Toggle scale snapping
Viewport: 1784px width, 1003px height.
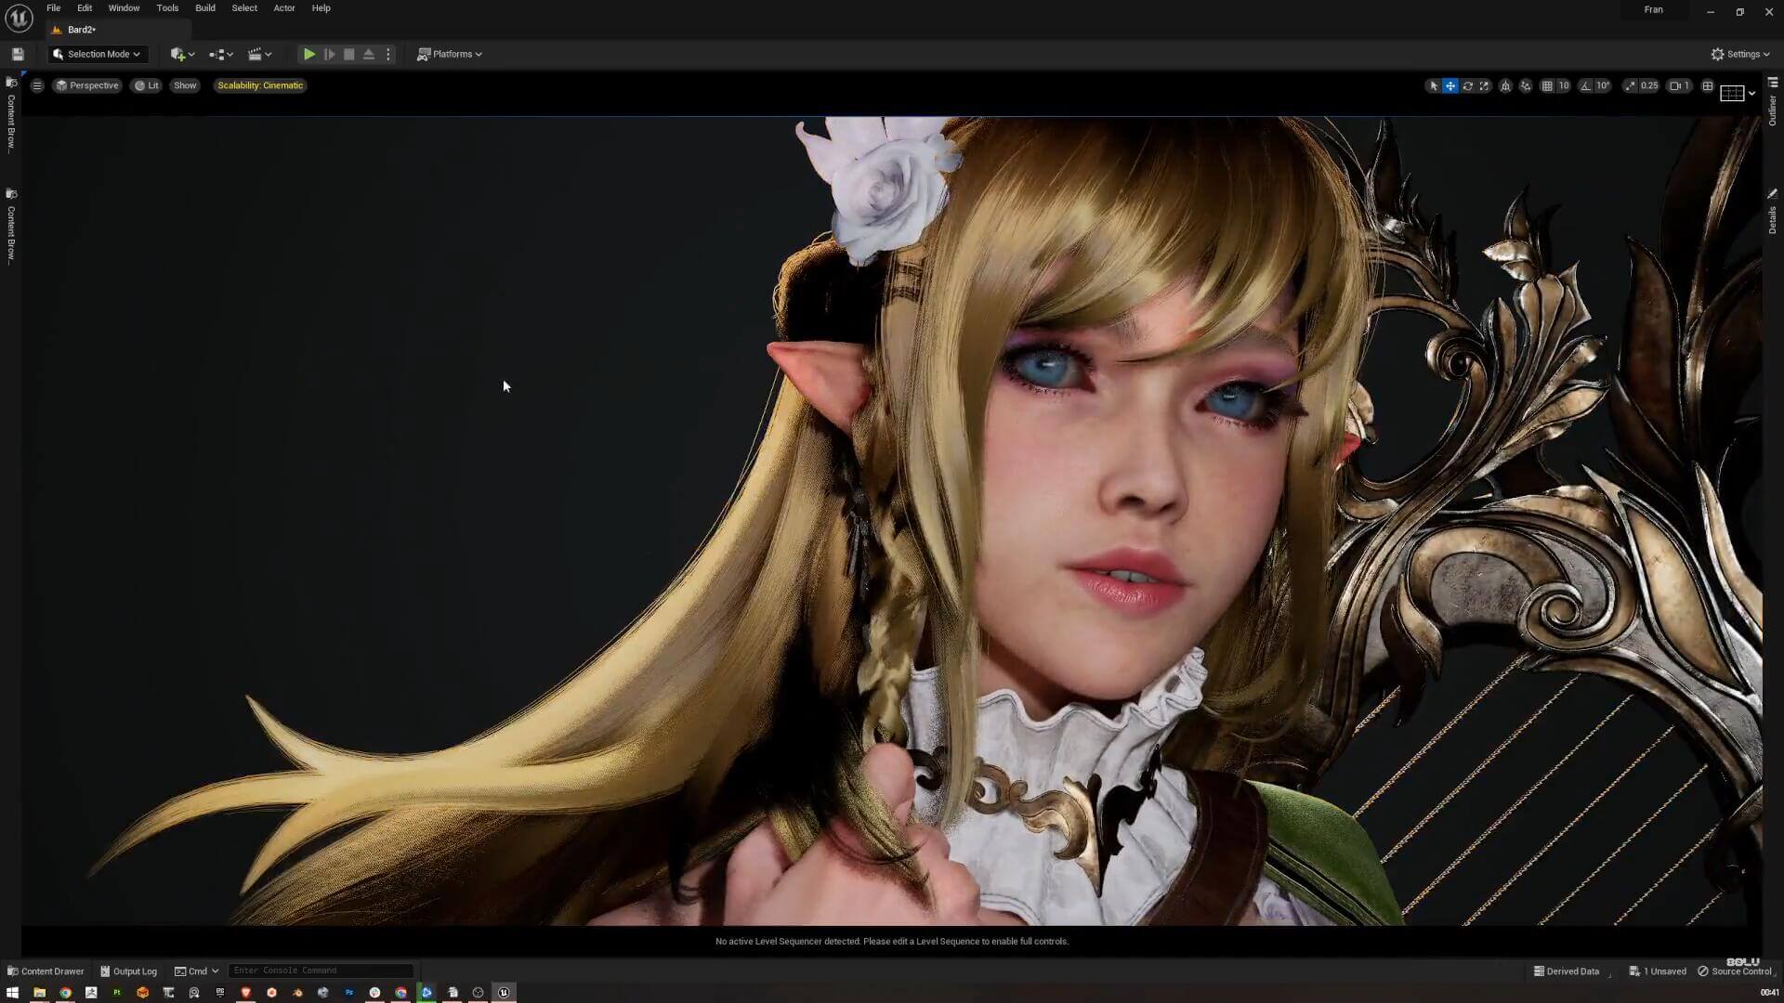[1630, 85]
